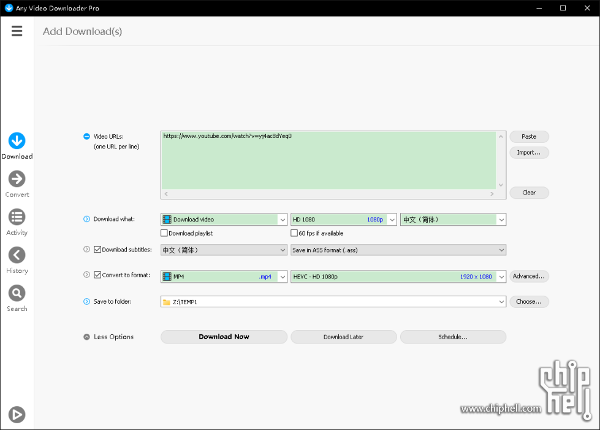Collapse options with Less Options icon
Screen dimensions: 600x430
click(x=86, y=337)
